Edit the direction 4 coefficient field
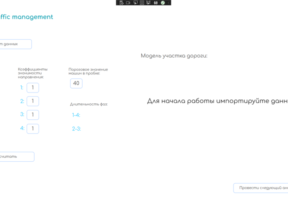This screenshot has height=214, width=288. click(x=32, y=128)
